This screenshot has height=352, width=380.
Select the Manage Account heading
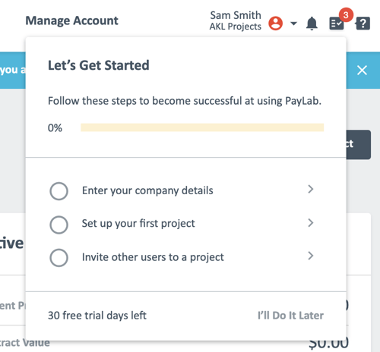click(72, 20)
